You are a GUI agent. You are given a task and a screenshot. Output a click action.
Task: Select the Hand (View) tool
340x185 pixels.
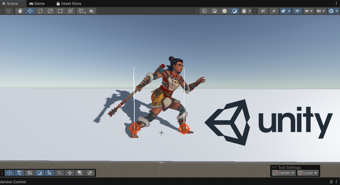[x=20, y=11]
